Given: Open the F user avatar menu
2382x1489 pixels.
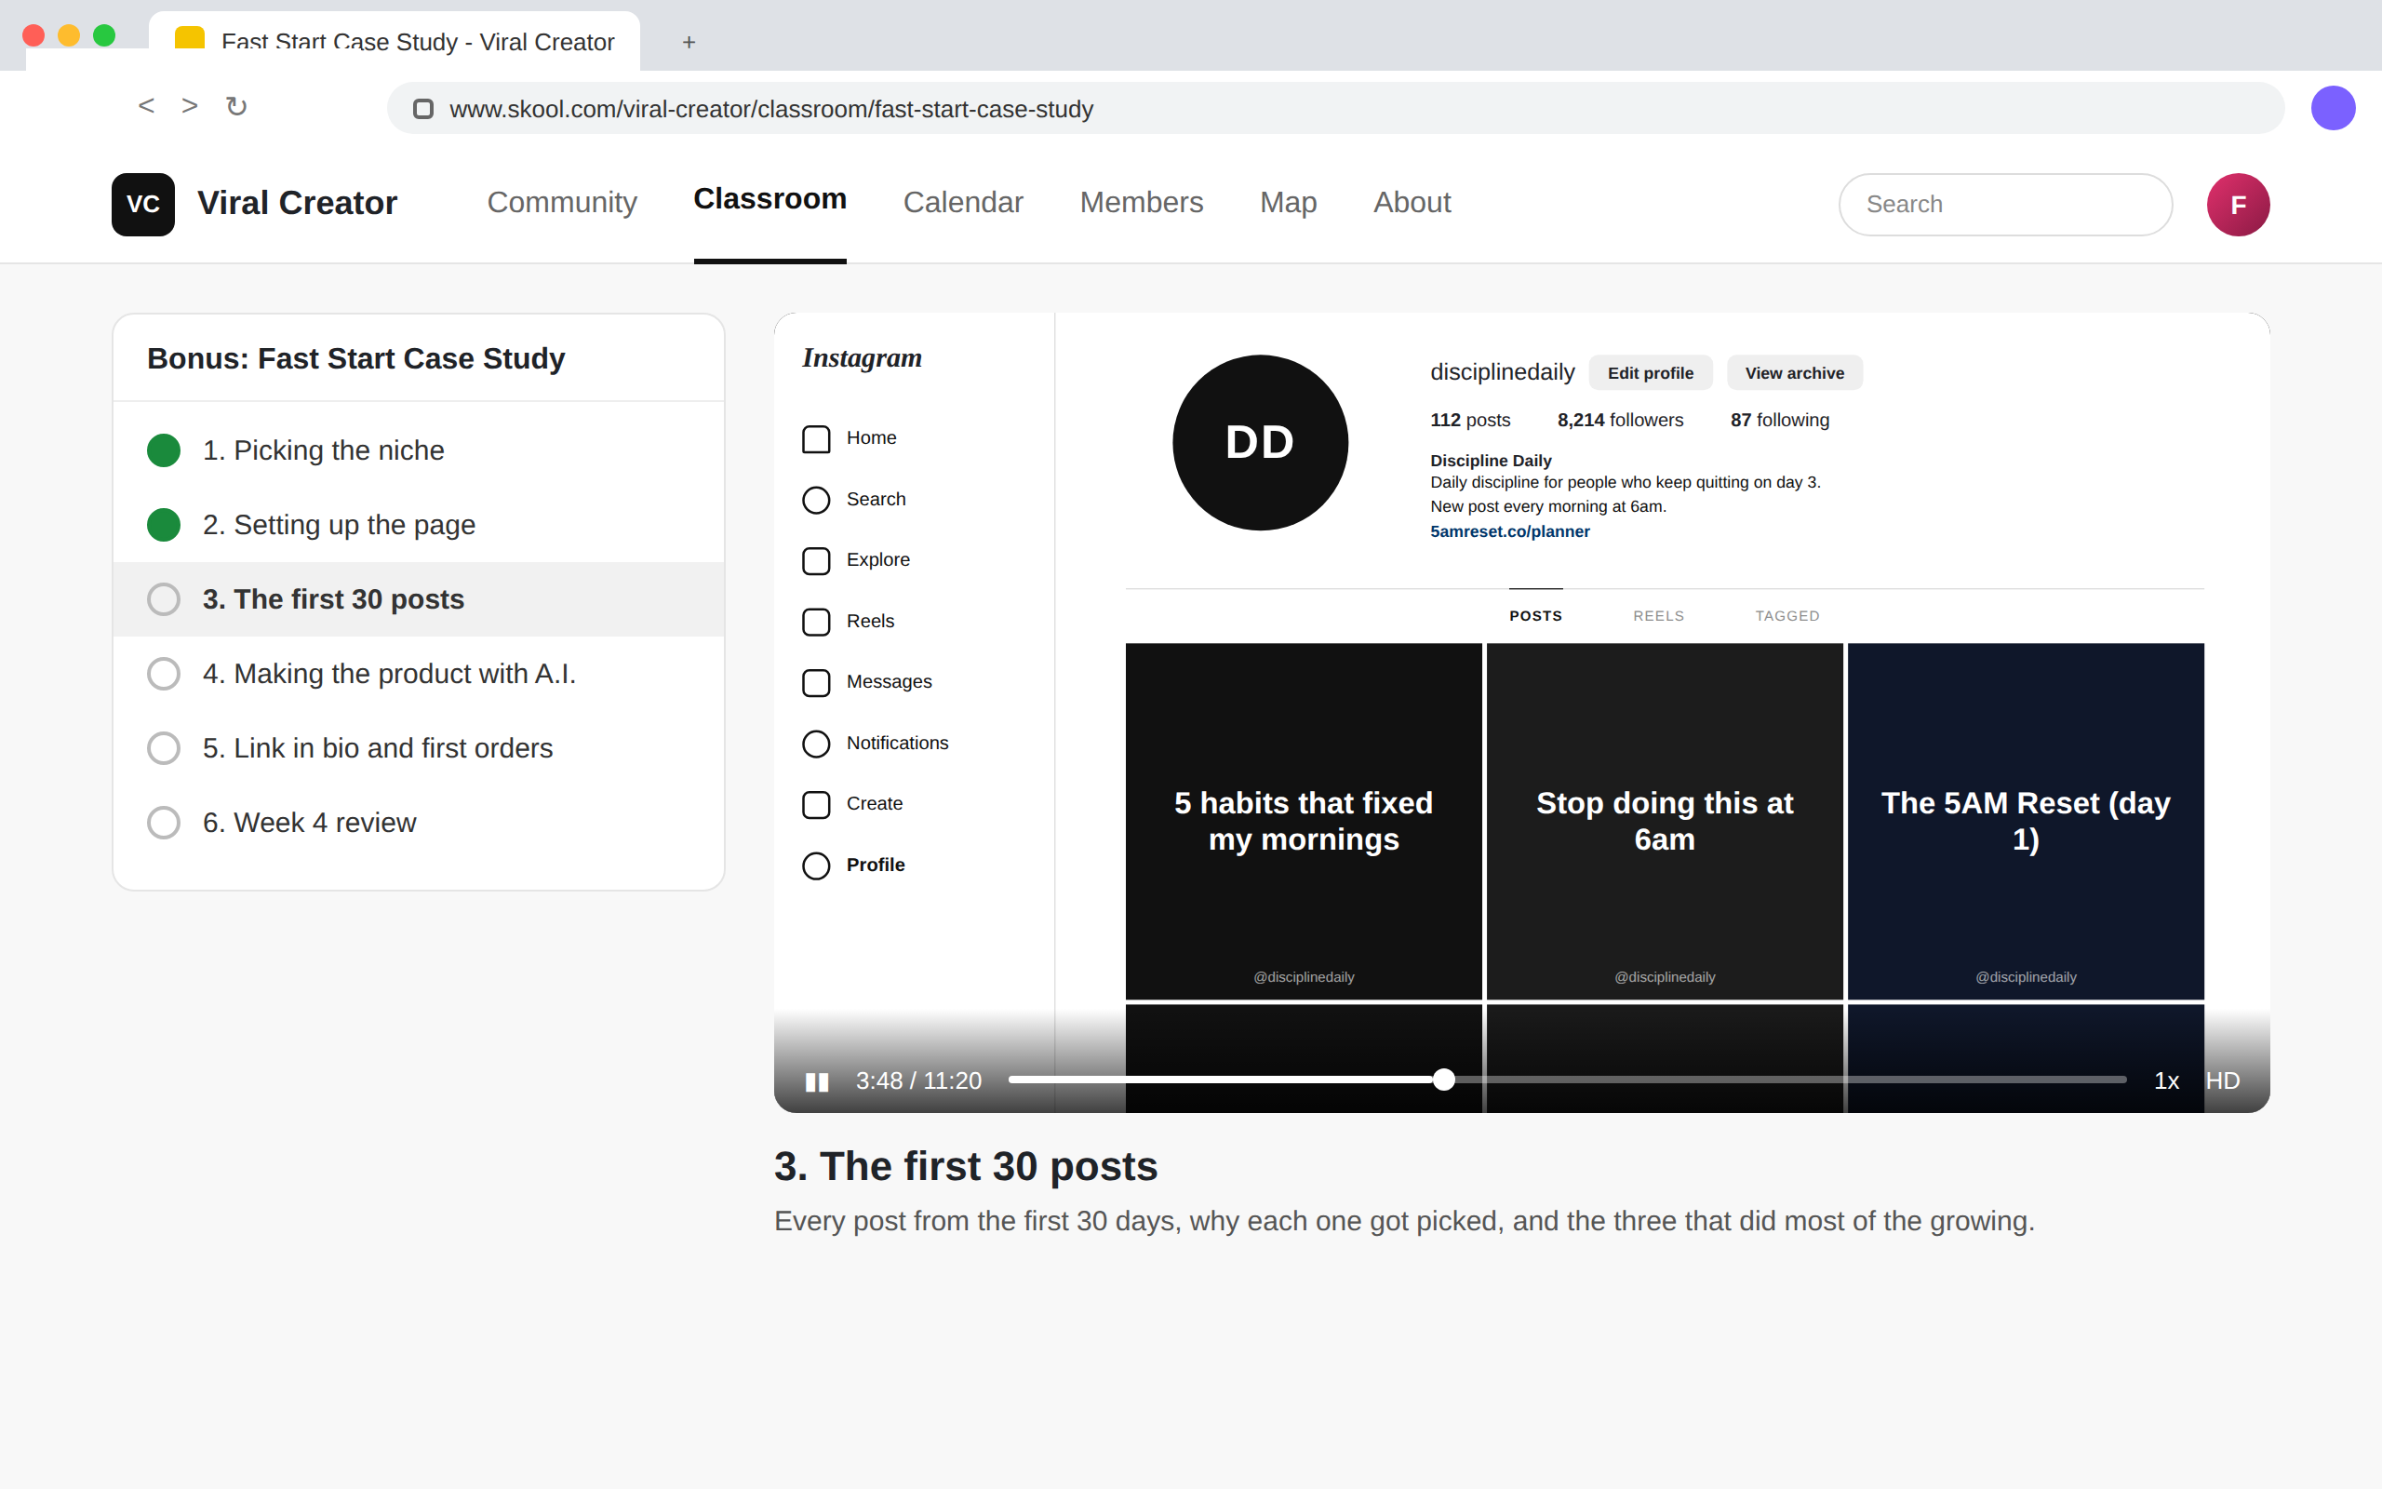Looking at the screenshot, I should click(x=2237, y=204).
